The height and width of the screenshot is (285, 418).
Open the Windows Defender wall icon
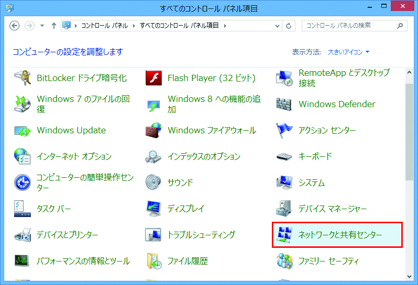[284, 104]
